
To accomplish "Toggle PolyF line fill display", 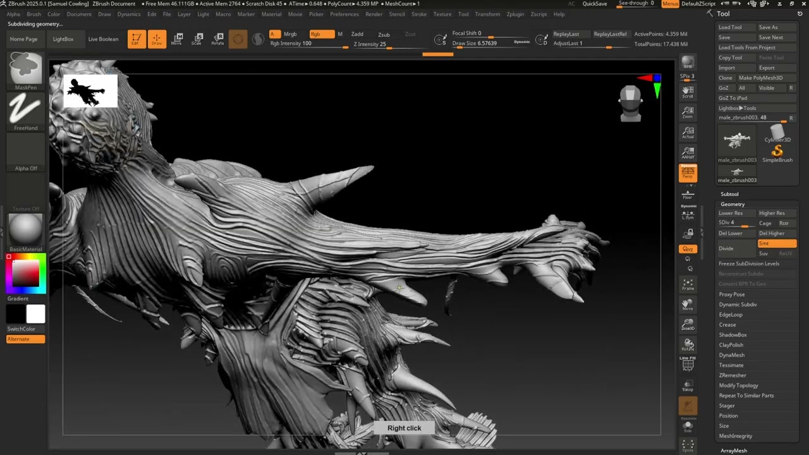I will tap(688, 365).
